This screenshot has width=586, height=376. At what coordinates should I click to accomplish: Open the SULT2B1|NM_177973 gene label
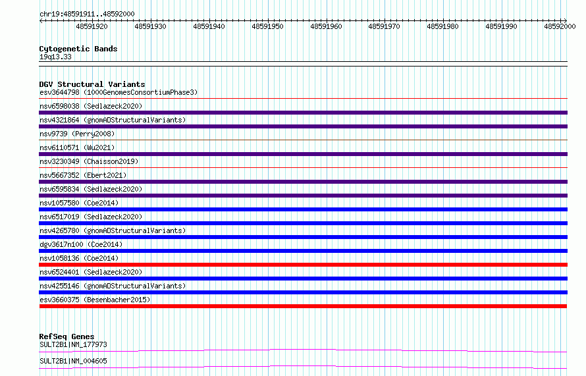(x=73, y=344)
